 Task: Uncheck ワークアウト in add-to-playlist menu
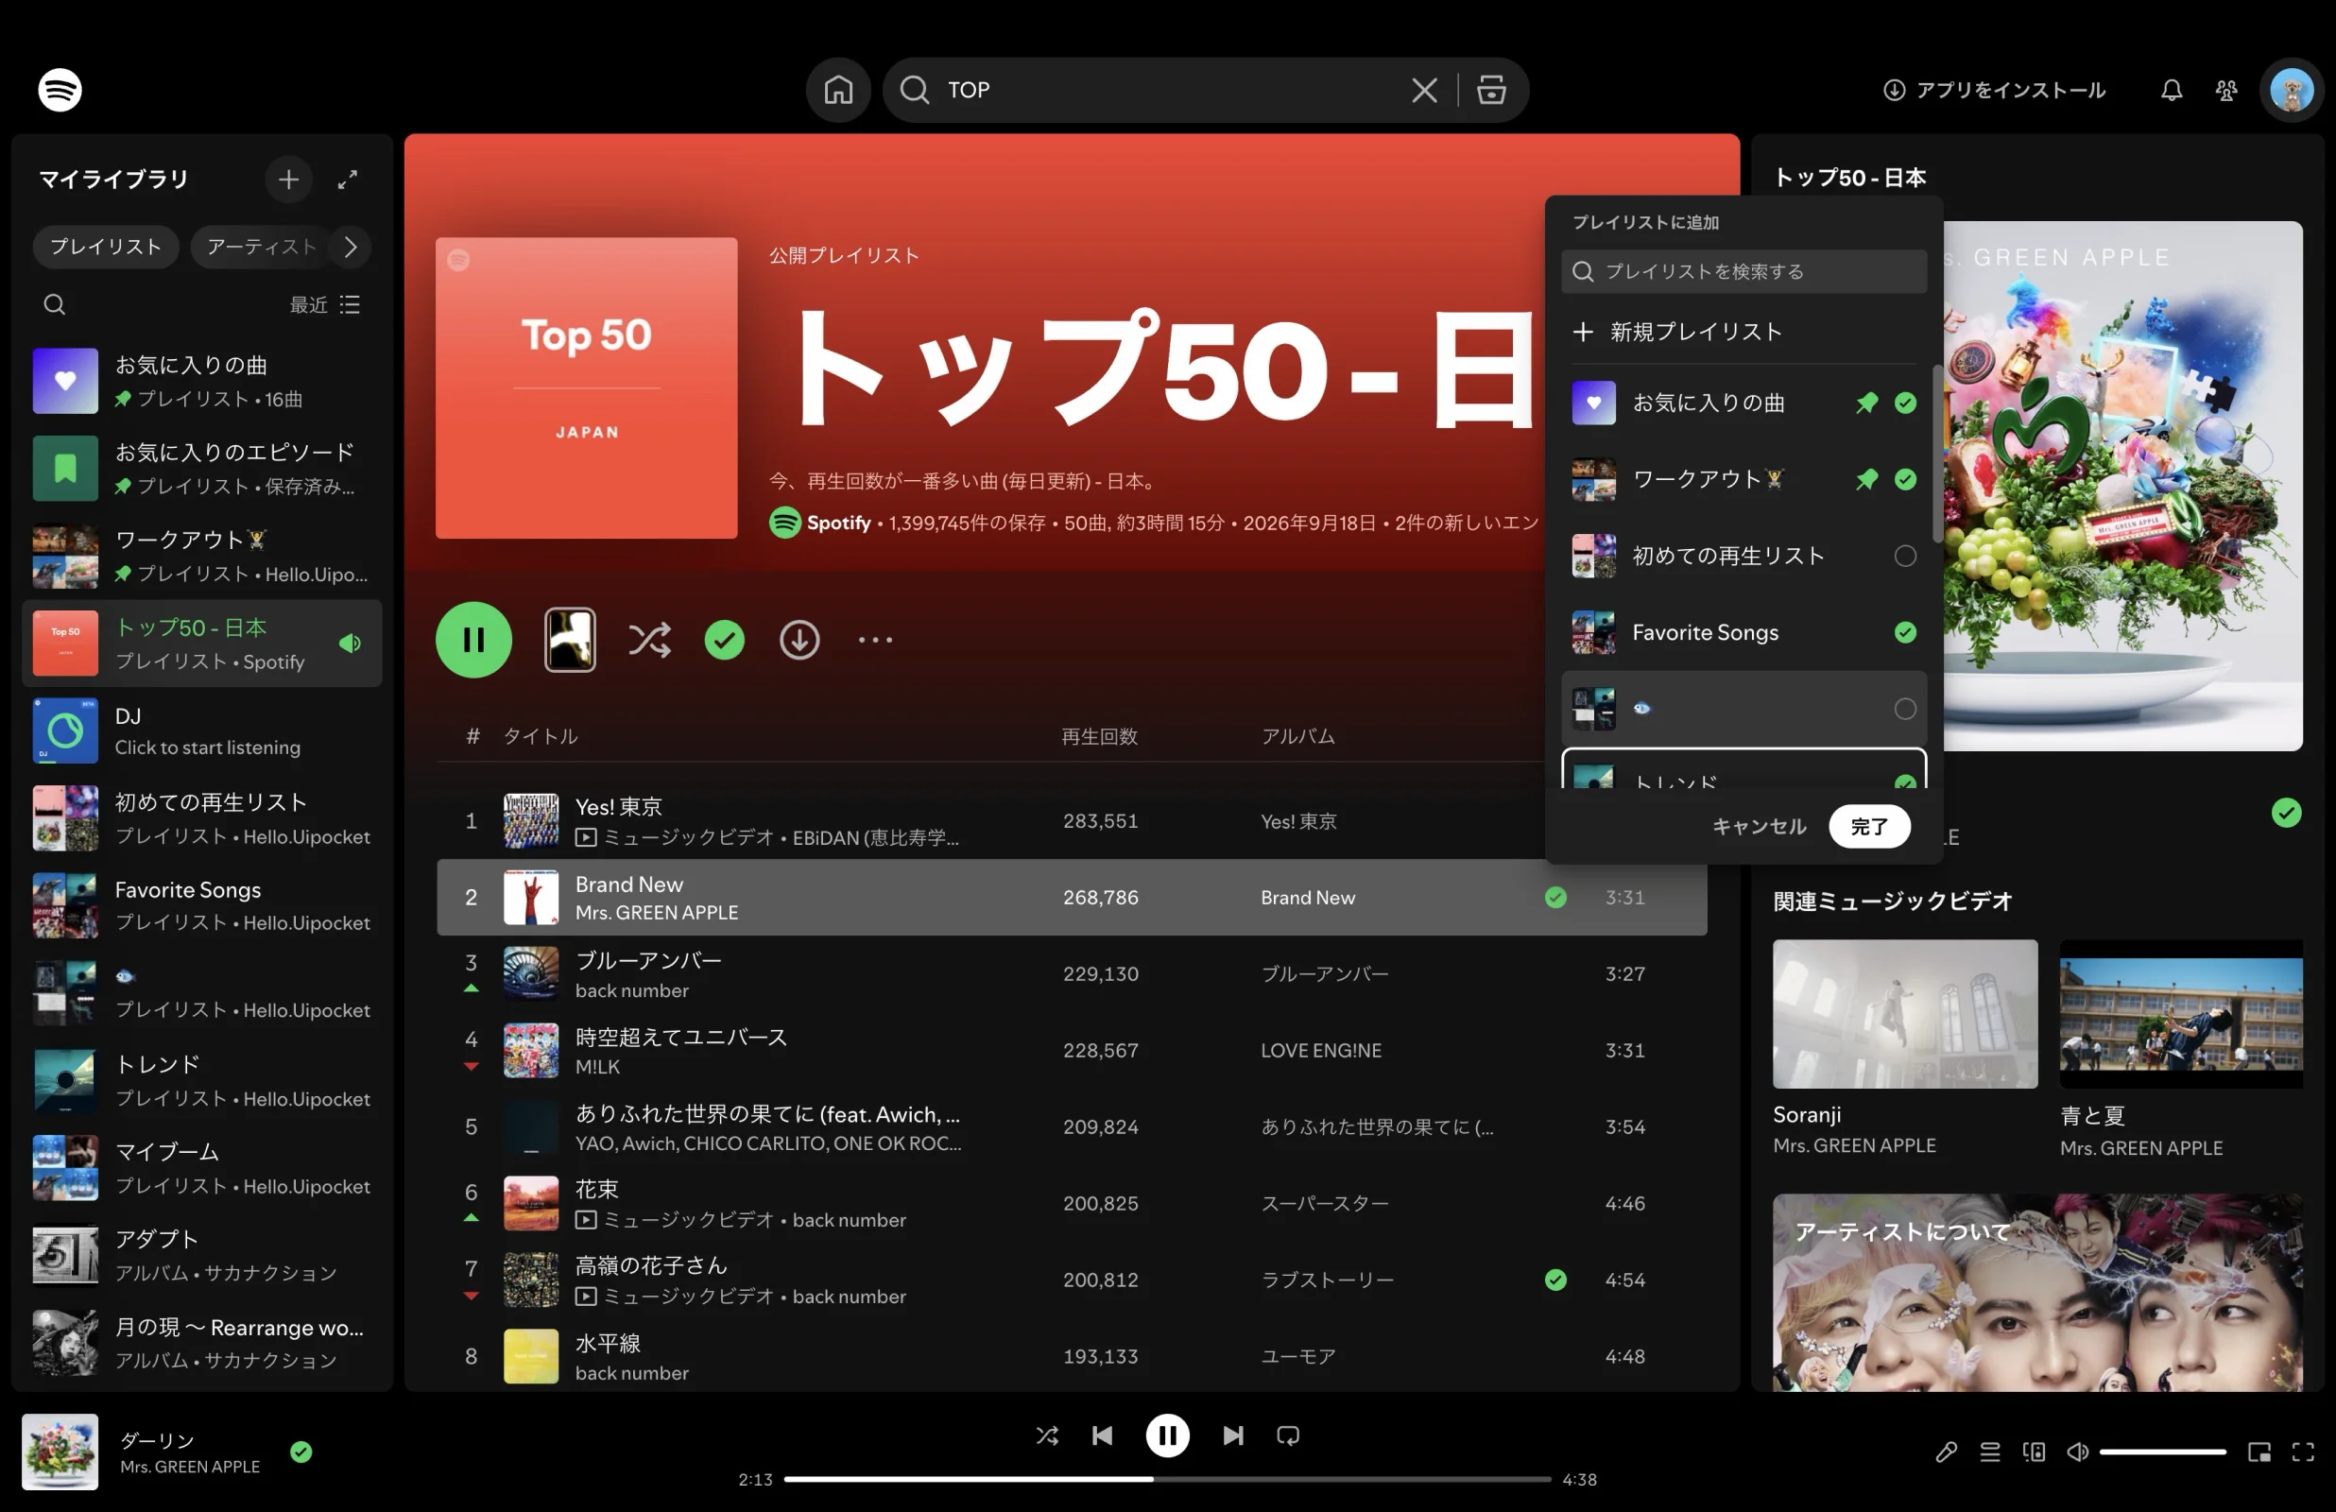click(x=1905, y=479)
